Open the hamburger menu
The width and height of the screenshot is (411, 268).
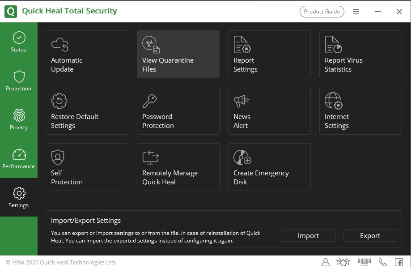[x=356, y=12]
